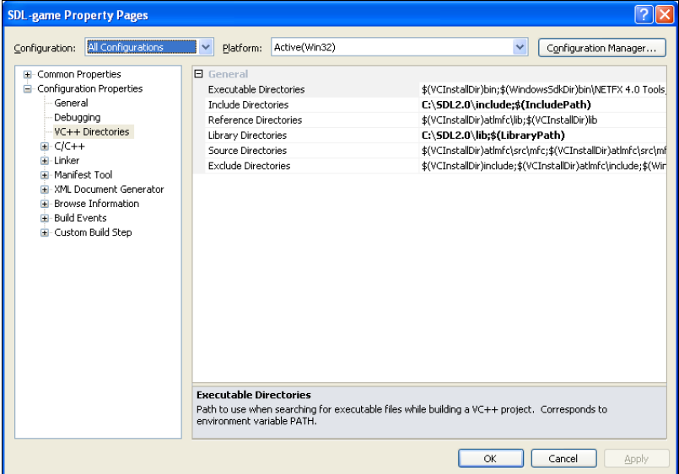Select Browse Information in tree
The height and width of the screenshot is (474, 679).
(x=96, y=204)
